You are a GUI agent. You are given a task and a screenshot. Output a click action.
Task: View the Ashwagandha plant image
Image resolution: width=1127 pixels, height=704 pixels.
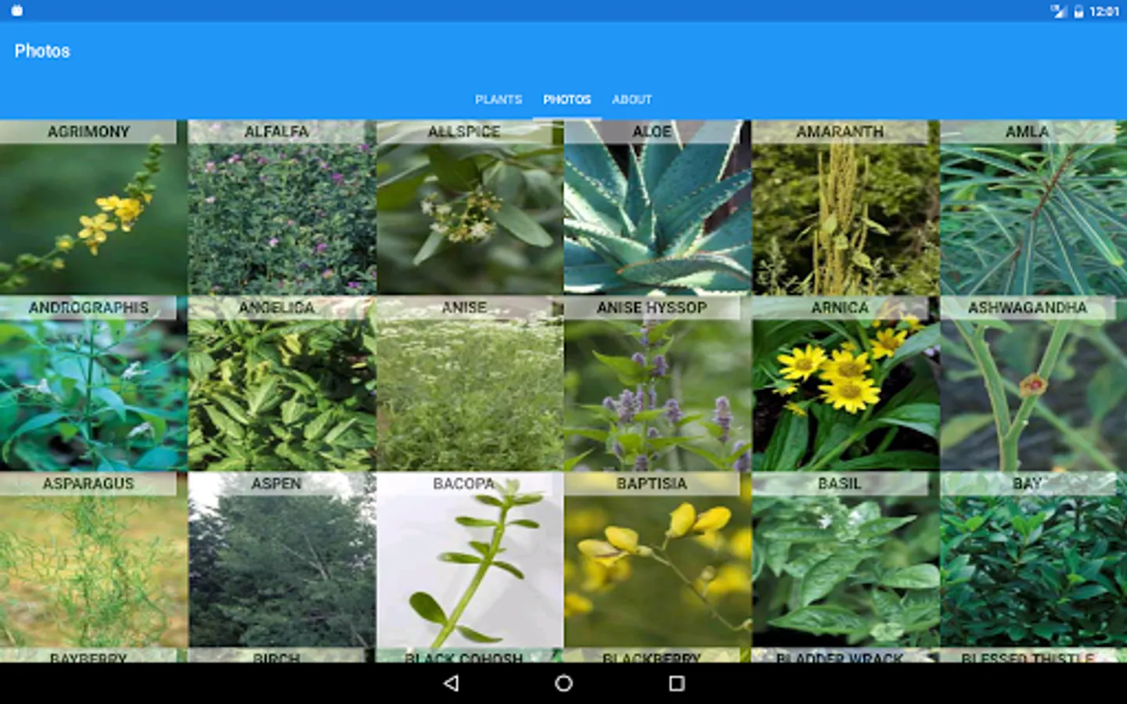[1033, 383]
